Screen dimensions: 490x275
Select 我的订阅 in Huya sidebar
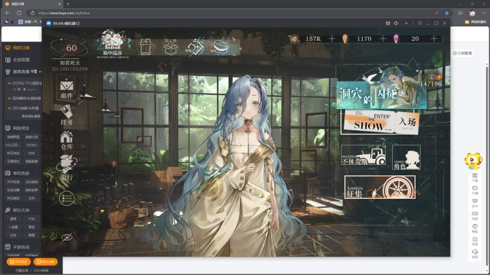tap(18, 48)
